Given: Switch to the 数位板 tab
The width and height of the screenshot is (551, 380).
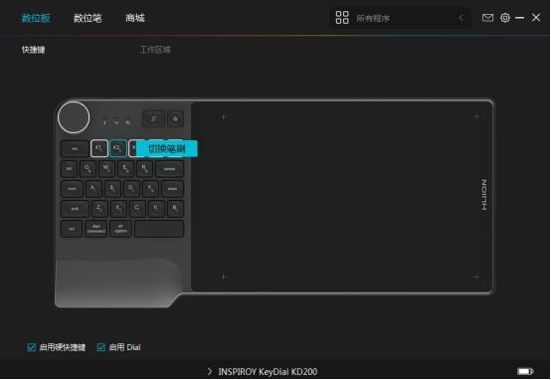Looking at the screenshot, I should click(x=36, y=18).
